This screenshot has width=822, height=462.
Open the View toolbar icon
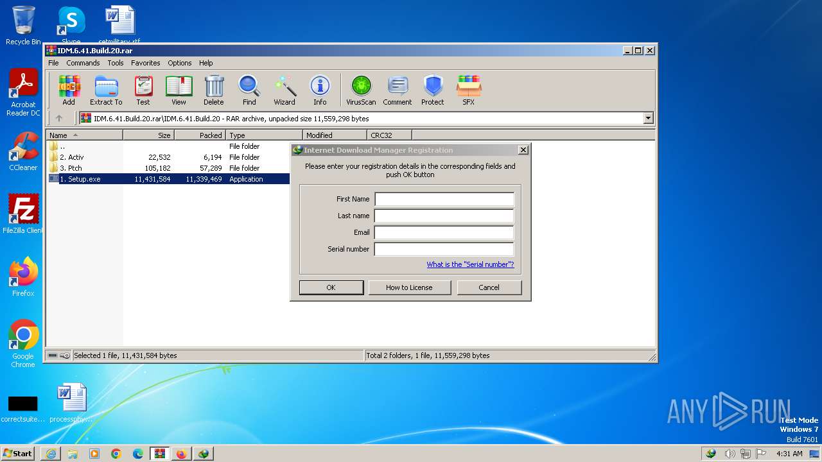pos(179,90)
